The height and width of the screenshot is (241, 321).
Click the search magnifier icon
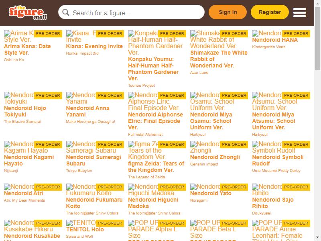[66, 12]
